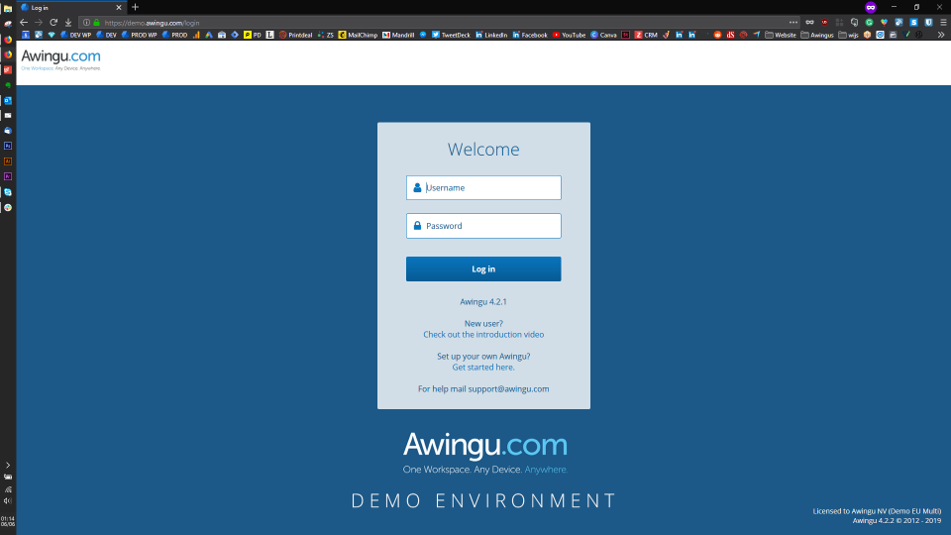Click the blue Log in button
Viewport: 951px width, 535px height.
coord(483,268)
